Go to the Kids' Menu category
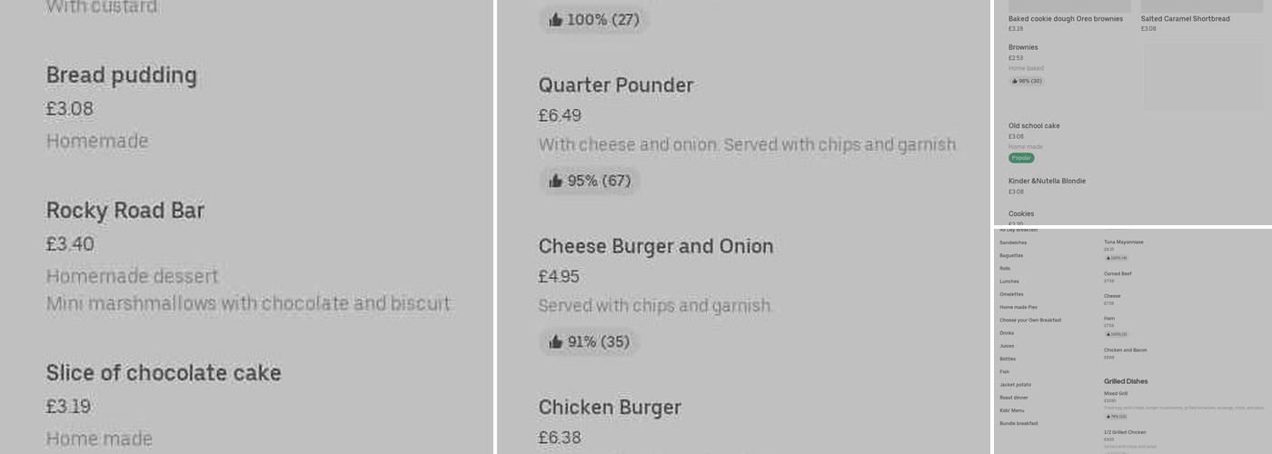 [x=1011, y=410]
